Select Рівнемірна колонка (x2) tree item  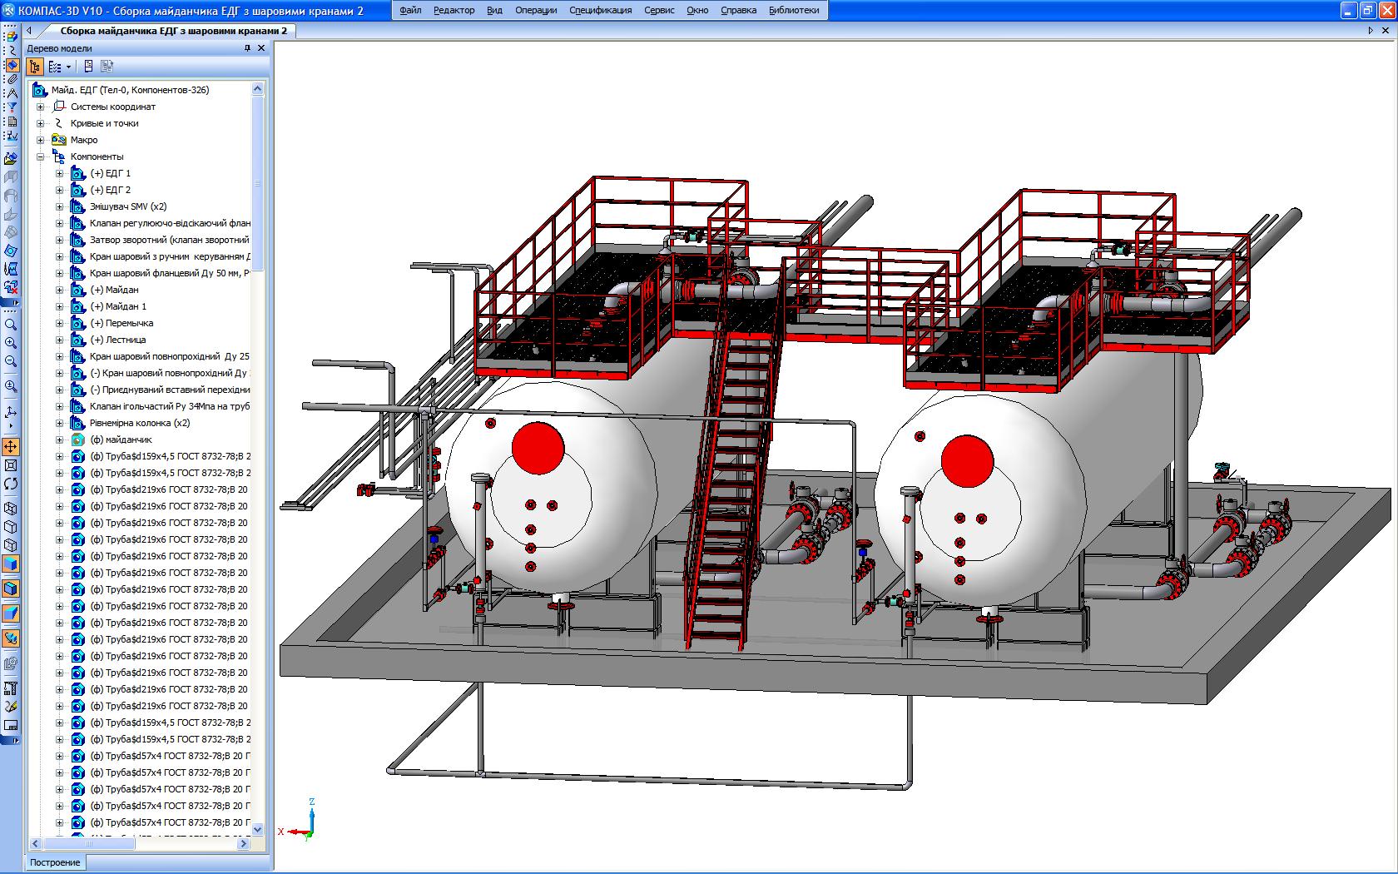pyautogui.click(x=140, y=423)
